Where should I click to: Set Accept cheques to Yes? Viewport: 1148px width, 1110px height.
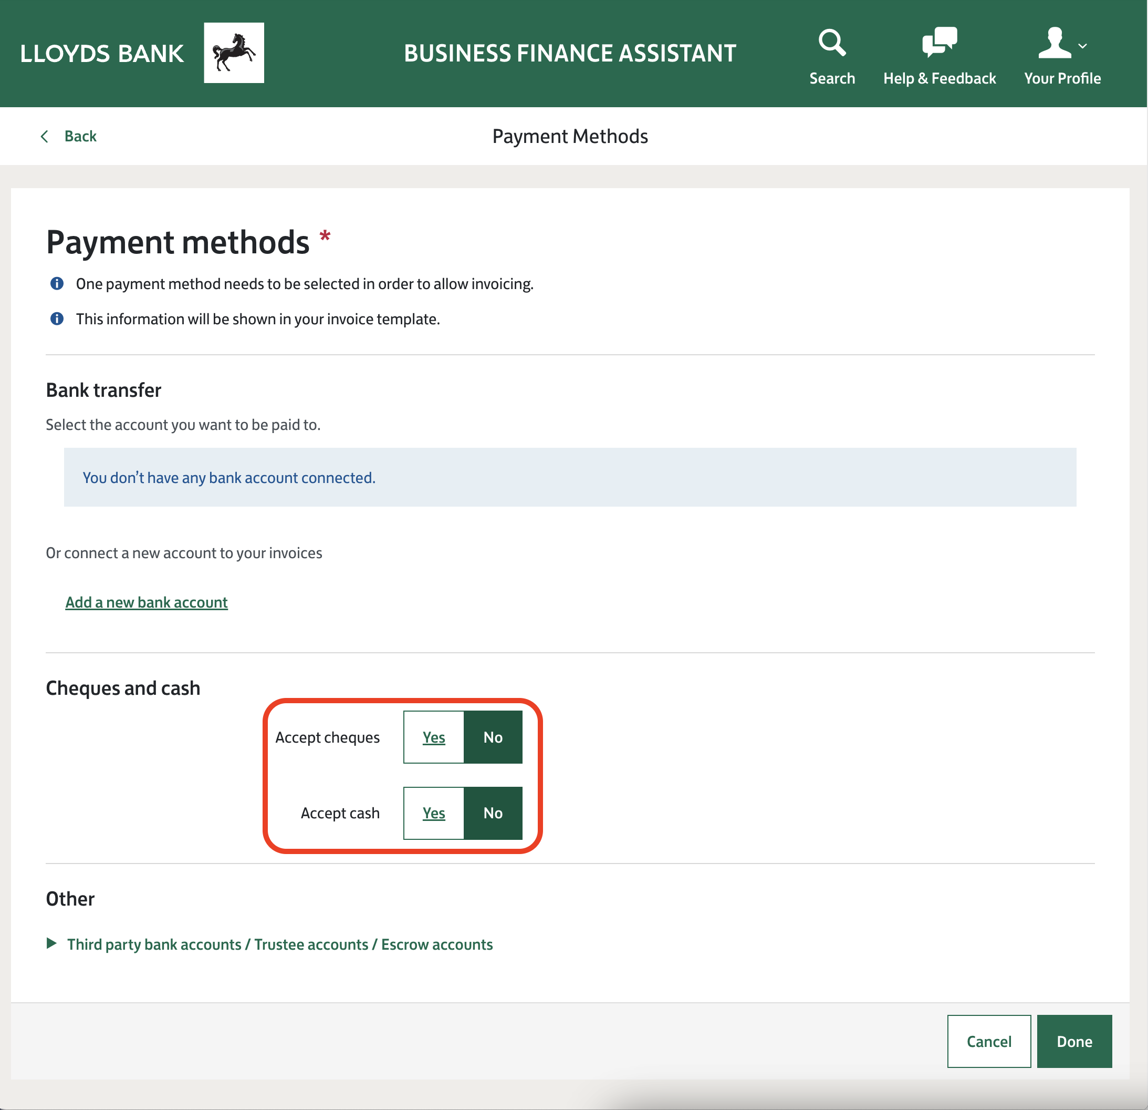coord(433,737)
